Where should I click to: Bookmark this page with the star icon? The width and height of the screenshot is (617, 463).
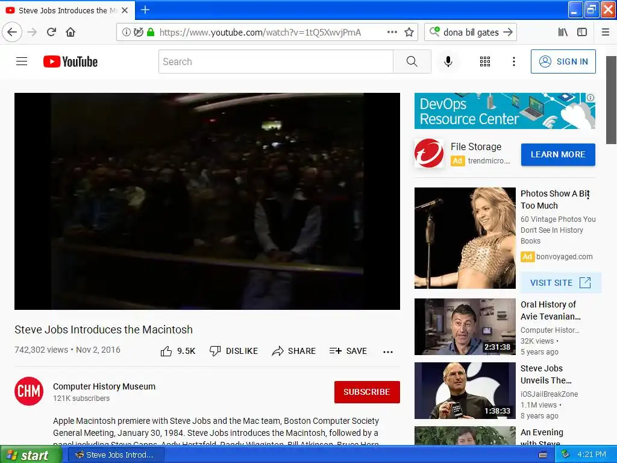tap(409, 32)
